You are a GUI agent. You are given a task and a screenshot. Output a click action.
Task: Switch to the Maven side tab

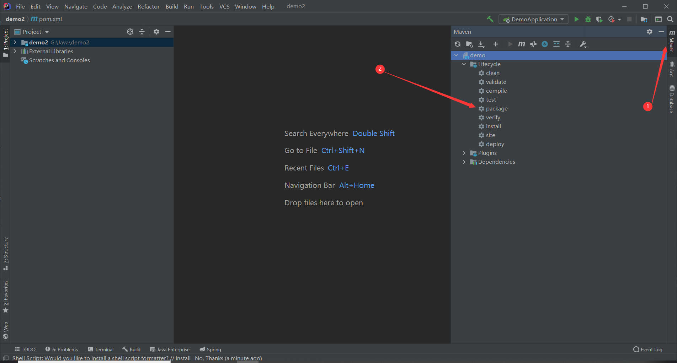672,42
